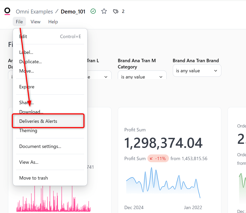This screenshot has height=213, width=246.
Task: Select Move to trash
Action: [x=50, y=178]
